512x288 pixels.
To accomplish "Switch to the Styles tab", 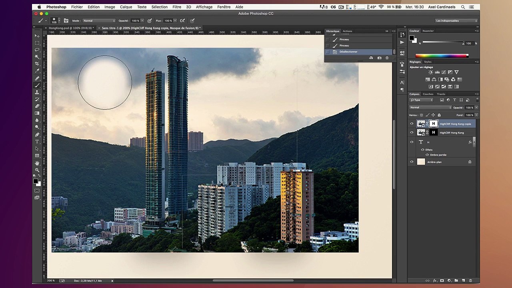I will 428,62.
